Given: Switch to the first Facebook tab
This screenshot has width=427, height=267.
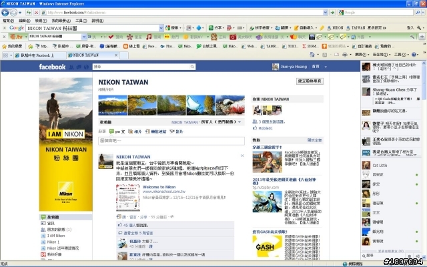Looking at the screenshot, I should tap(40, 55).
